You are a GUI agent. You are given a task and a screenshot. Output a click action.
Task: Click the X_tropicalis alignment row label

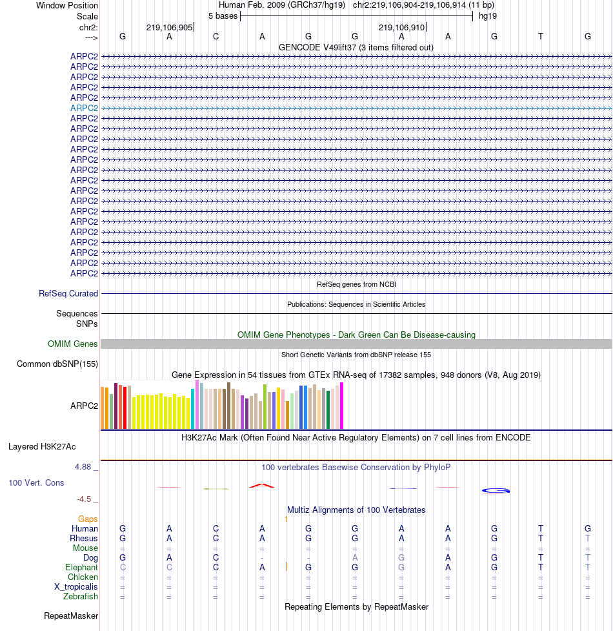76,586
